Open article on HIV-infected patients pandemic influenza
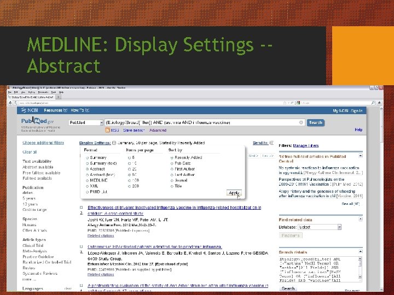Image resolution: width=394 pixels, height=295 pixels. pos(155,247)
